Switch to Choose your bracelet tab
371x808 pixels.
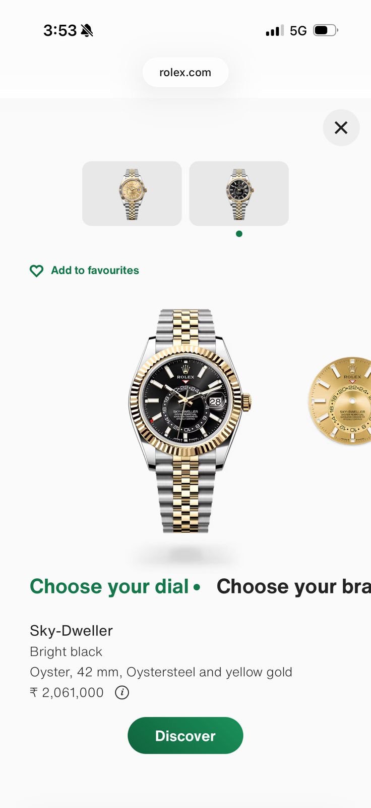tap(294, 587)
